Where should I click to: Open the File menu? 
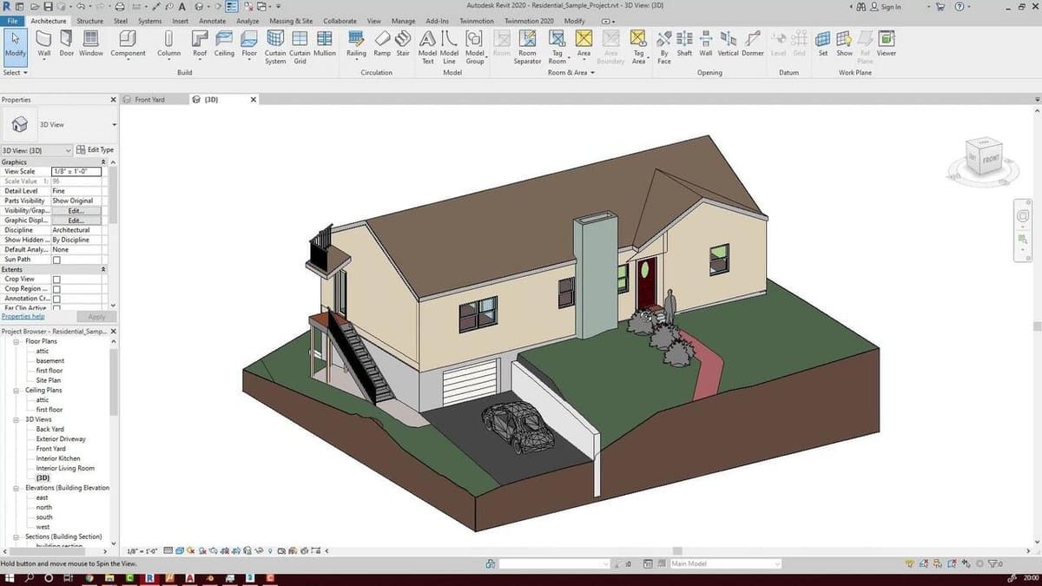pyautogui.click(x=13, y=20)
